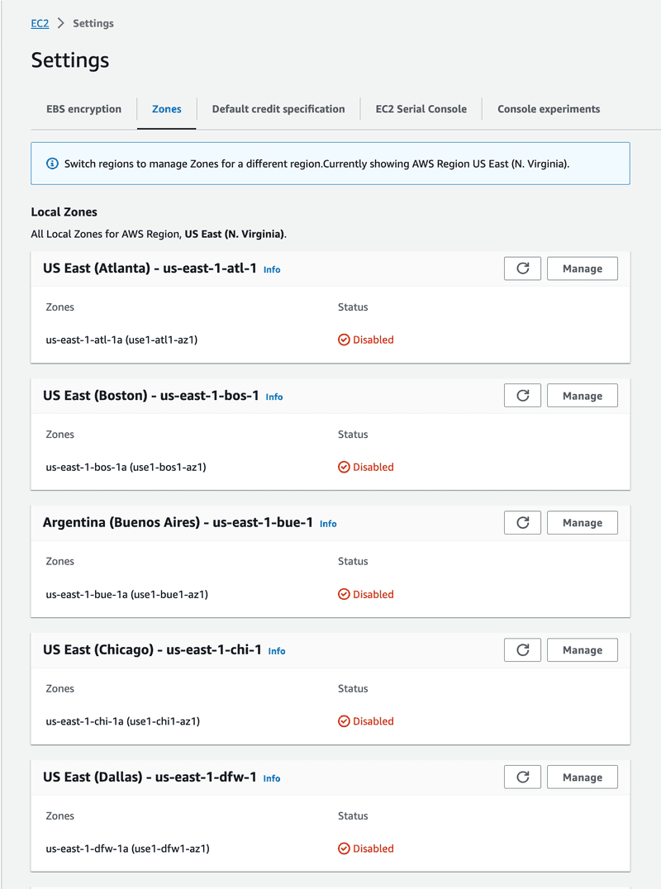This screenshot has height=889, width=661.
Task: Refresh the US East (Boston) local zone
Action: pyautogui.click(x=522, y=396)
